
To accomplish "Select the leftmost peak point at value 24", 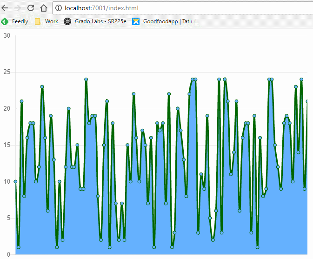I will pos(86,80).
